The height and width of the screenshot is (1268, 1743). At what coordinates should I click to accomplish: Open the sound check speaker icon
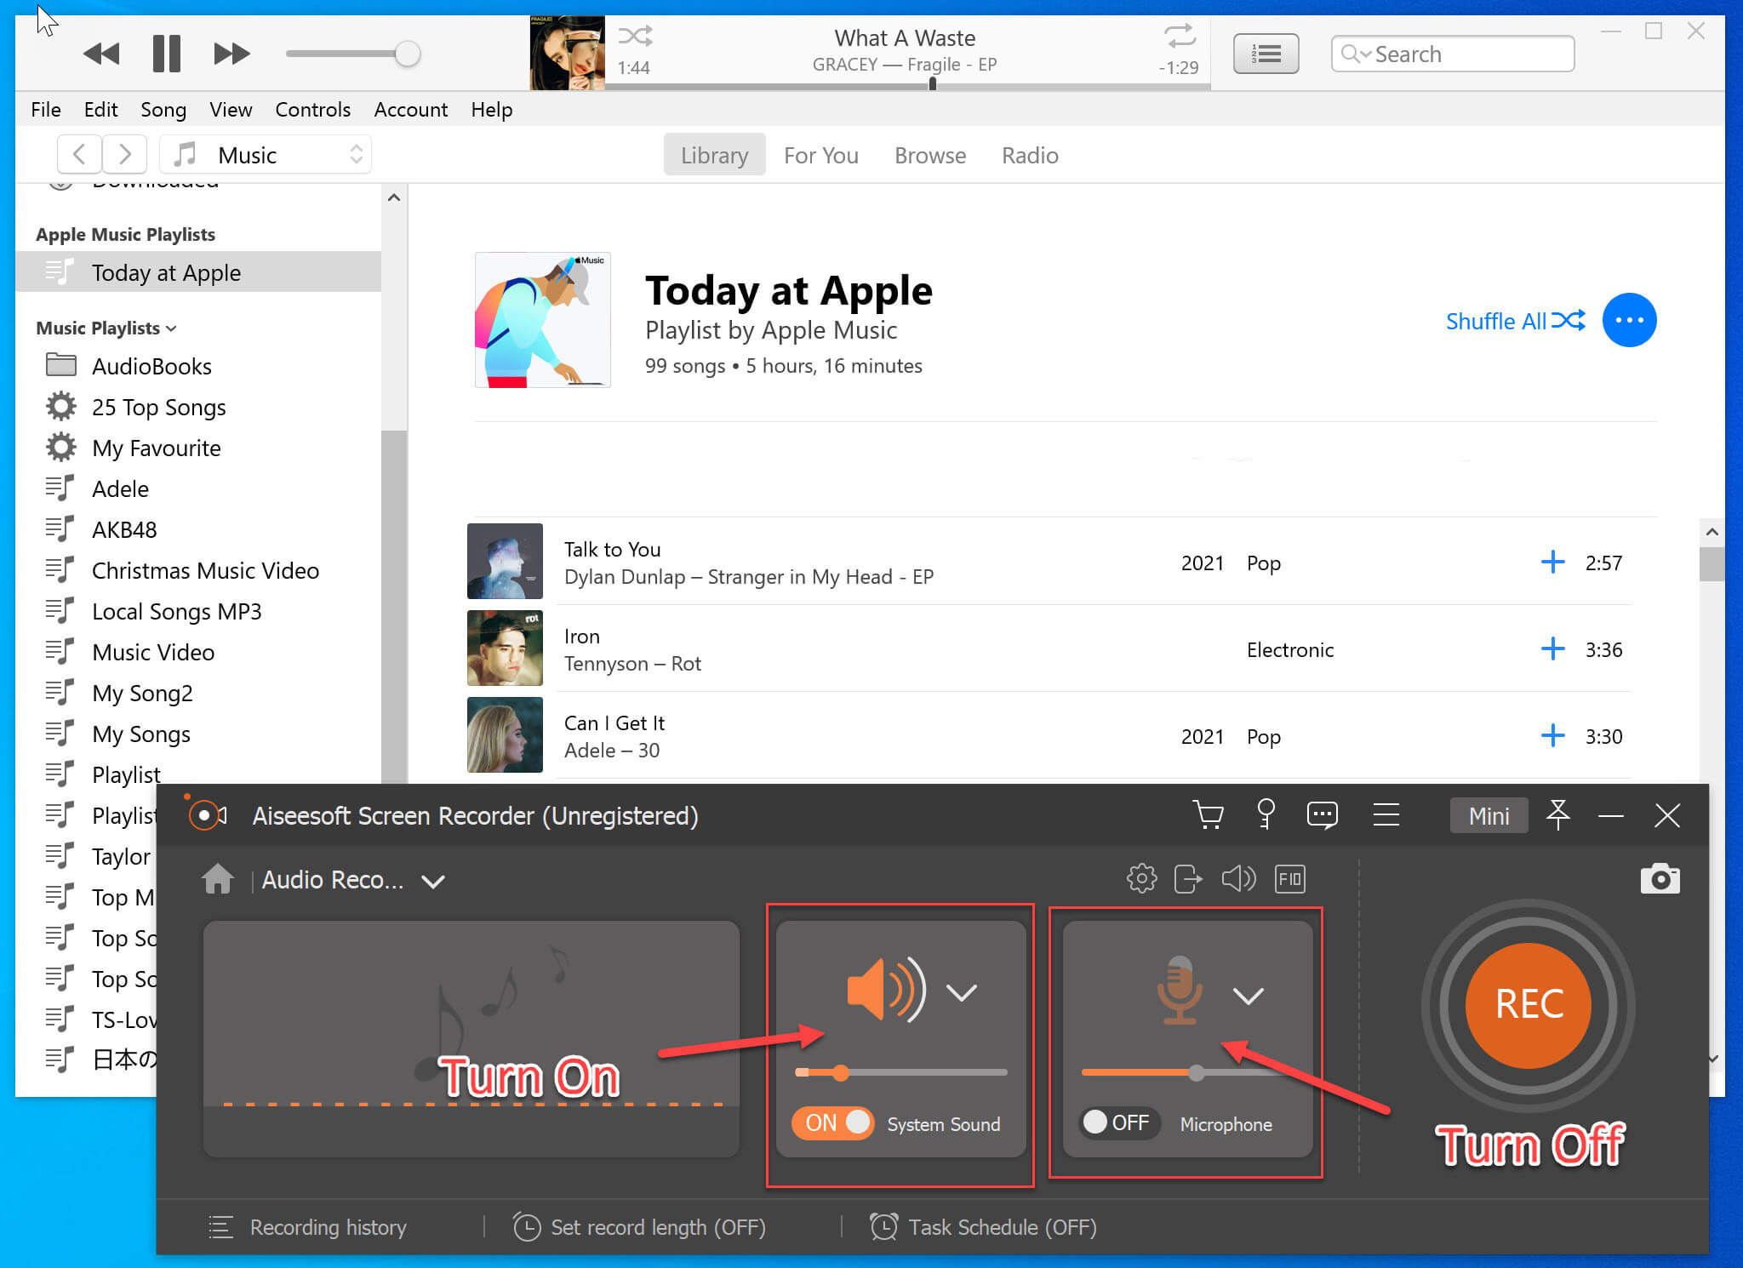1238,878
